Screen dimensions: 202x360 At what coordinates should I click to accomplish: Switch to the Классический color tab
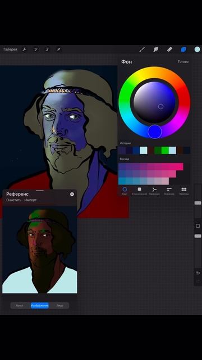[x=139, y=191]
